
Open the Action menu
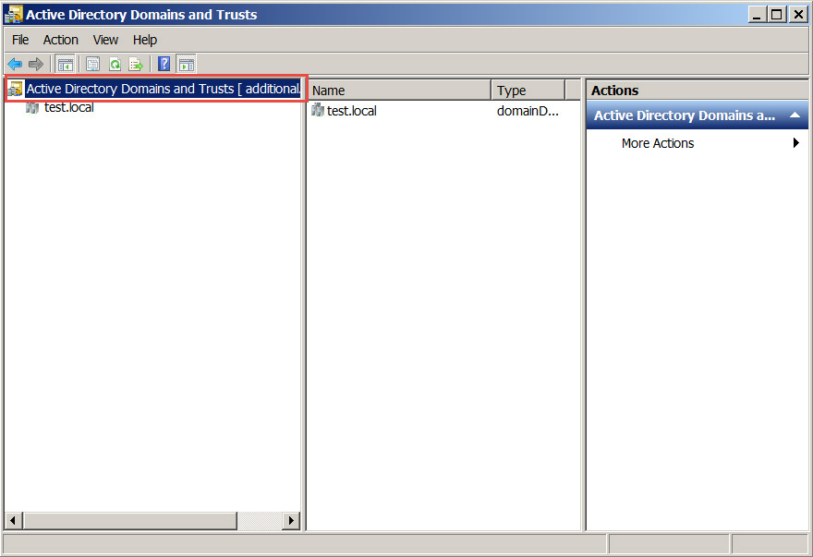pos(61,40)
